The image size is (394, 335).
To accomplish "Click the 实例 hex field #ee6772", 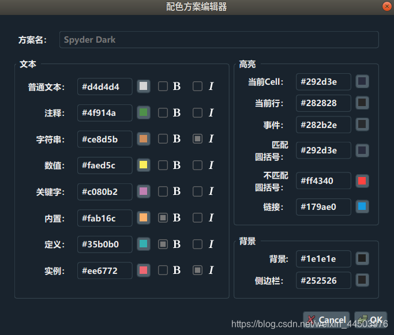I will (x=105, y=270).
